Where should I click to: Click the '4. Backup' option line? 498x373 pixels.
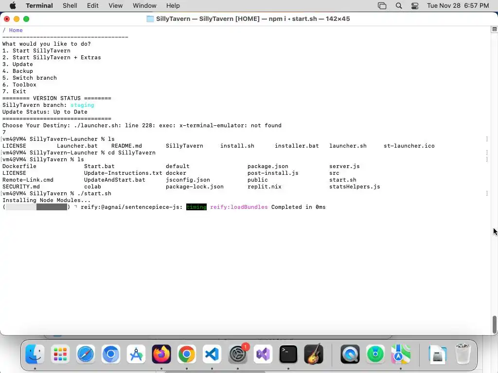[18, 71]
